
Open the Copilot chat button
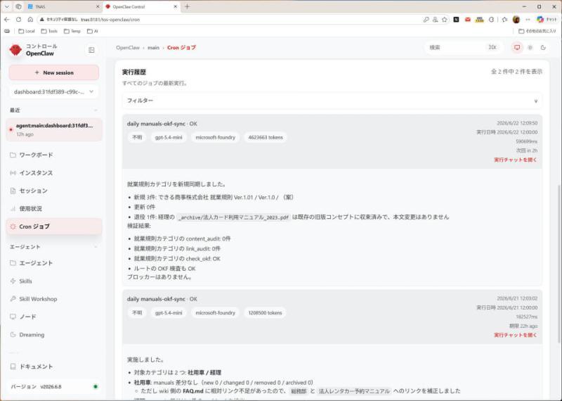tap(547, 20)
